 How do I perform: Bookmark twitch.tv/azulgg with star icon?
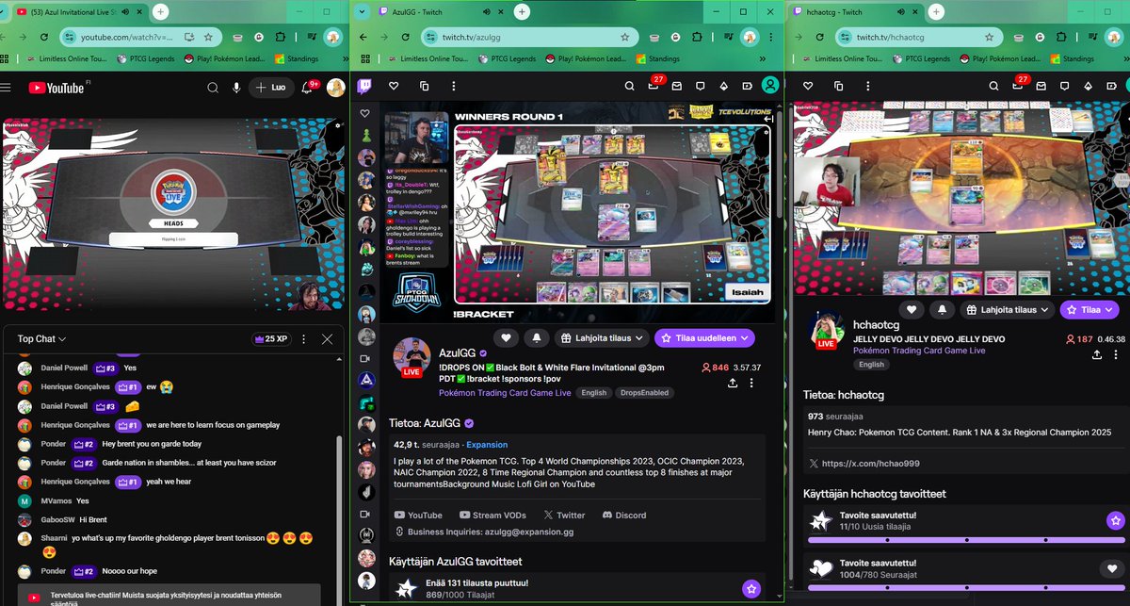tap(624, 38)
